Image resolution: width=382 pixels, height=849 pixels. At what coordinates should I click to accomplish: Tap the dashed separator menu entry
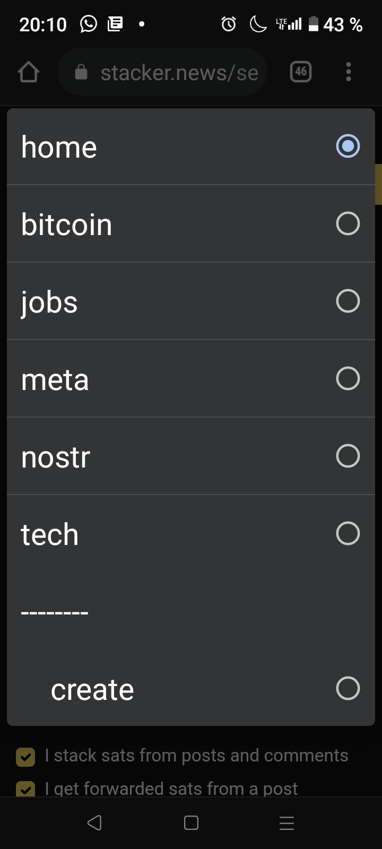55,612
